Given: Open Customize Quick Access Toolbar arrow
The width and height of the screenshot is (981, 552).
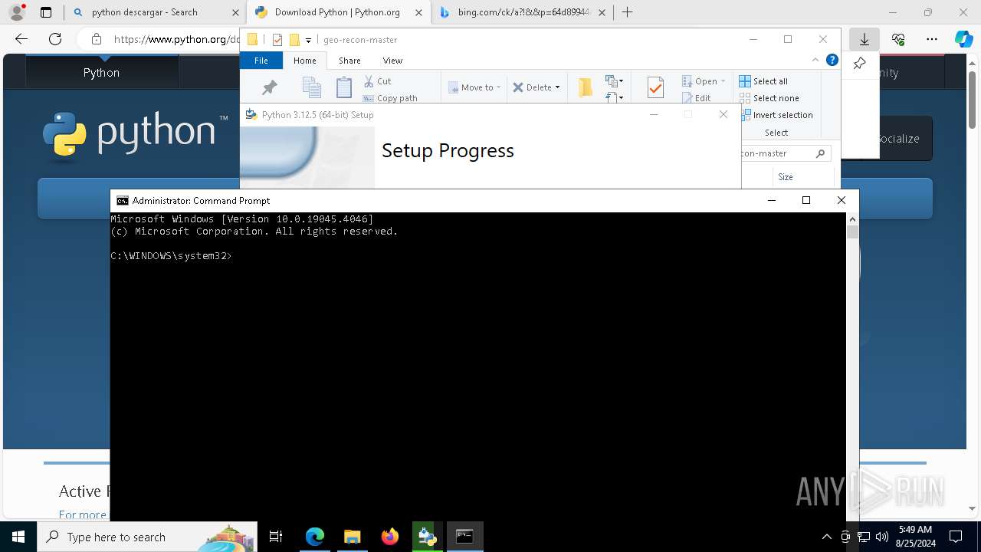Looking at the screenshot, I should [308, 40].
